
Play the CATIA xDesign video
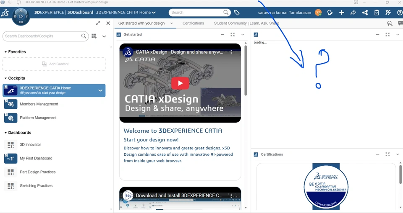[180, 83]
